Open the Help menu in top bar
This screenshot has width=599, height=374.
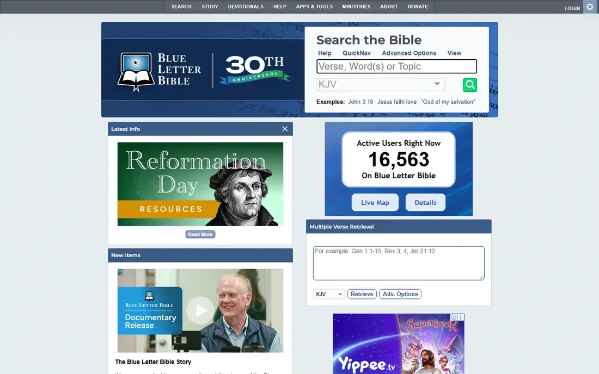pos(280,7)
